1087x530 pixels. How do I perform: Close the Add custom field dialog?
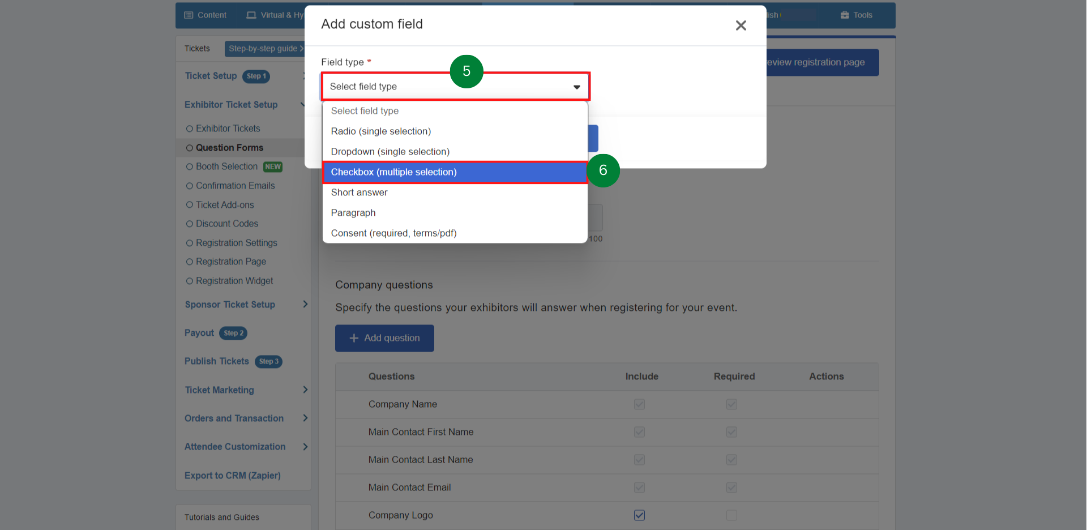coord(741,25)
